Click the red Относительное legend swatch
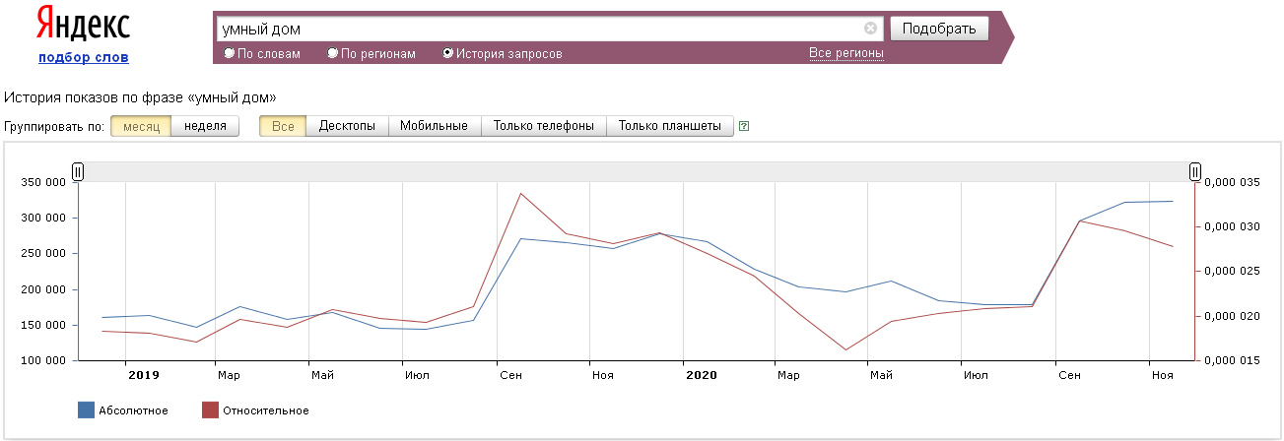 click(210, 410)
